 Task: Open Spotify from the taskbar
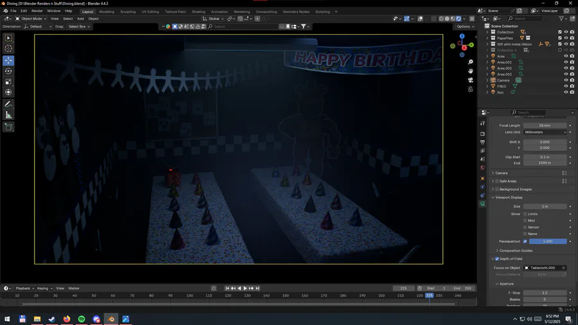(x=82, y=319)
